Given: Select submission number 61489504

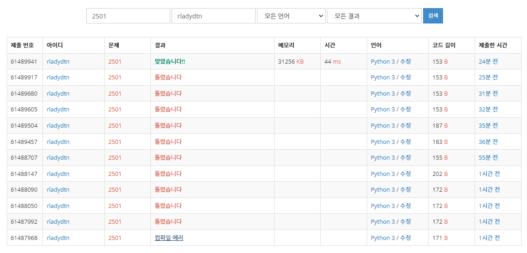Looking at the screenshot, I should (24, 125).
